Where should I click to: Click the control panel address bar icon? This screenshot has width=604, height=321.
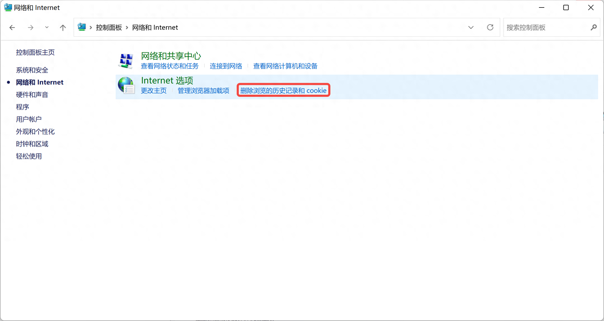82,27
